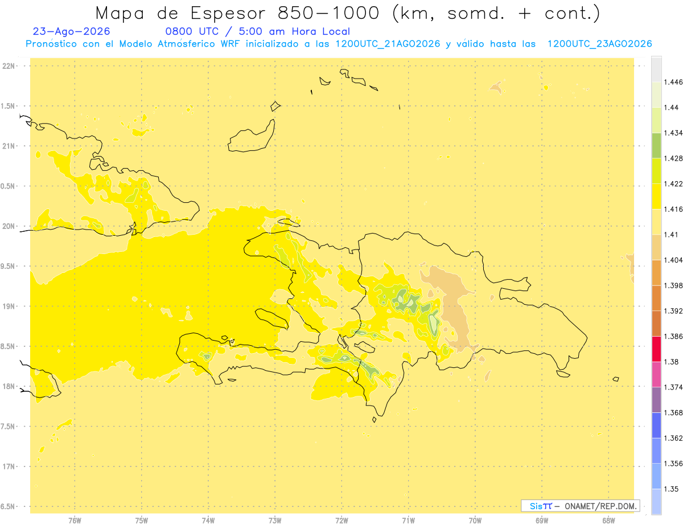Click the "1.44" colorbar value
683x528 pixels.
pyautogui.click(x=672, y=107)
